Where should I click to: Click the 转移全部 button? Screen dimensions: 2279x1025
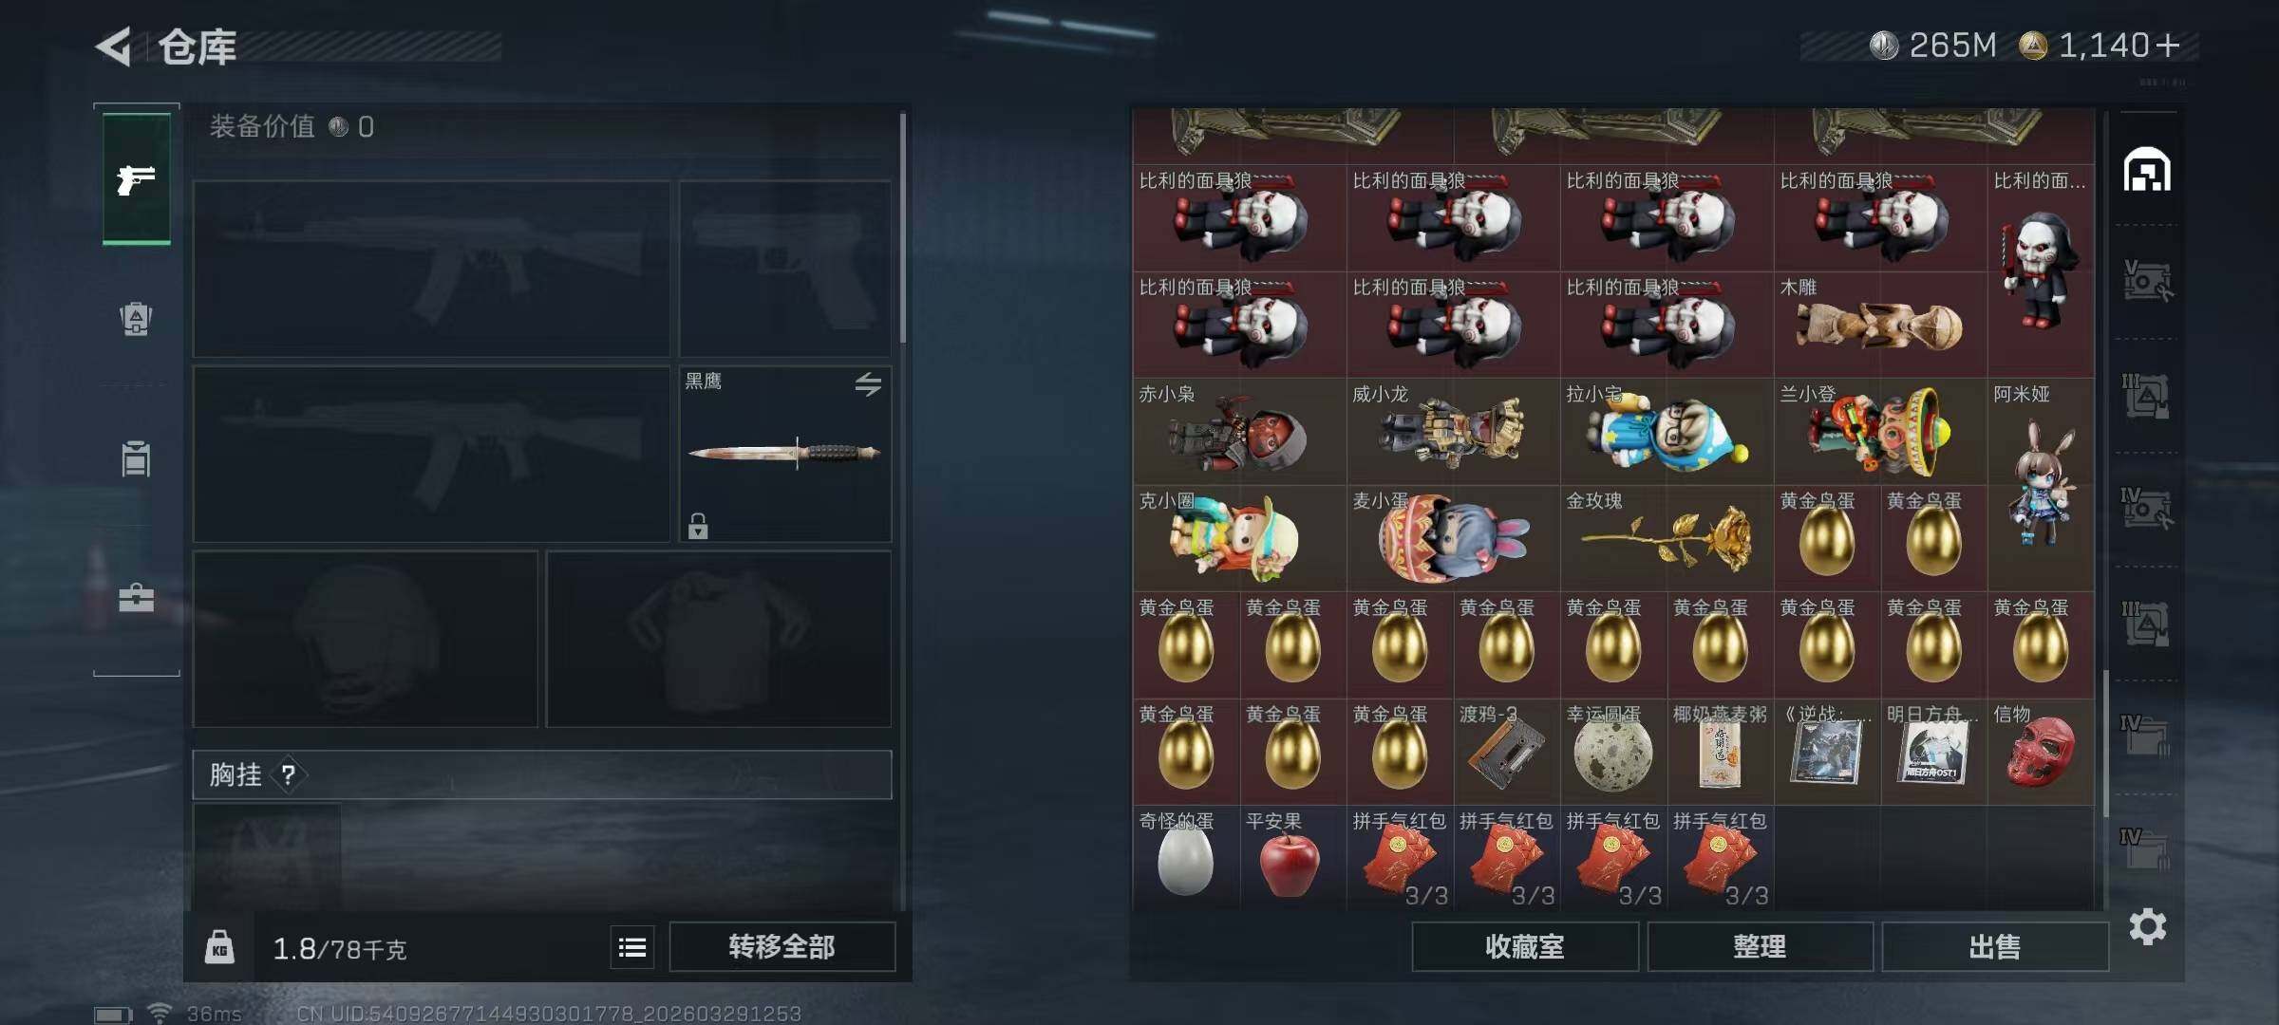(x=782, y=947)
